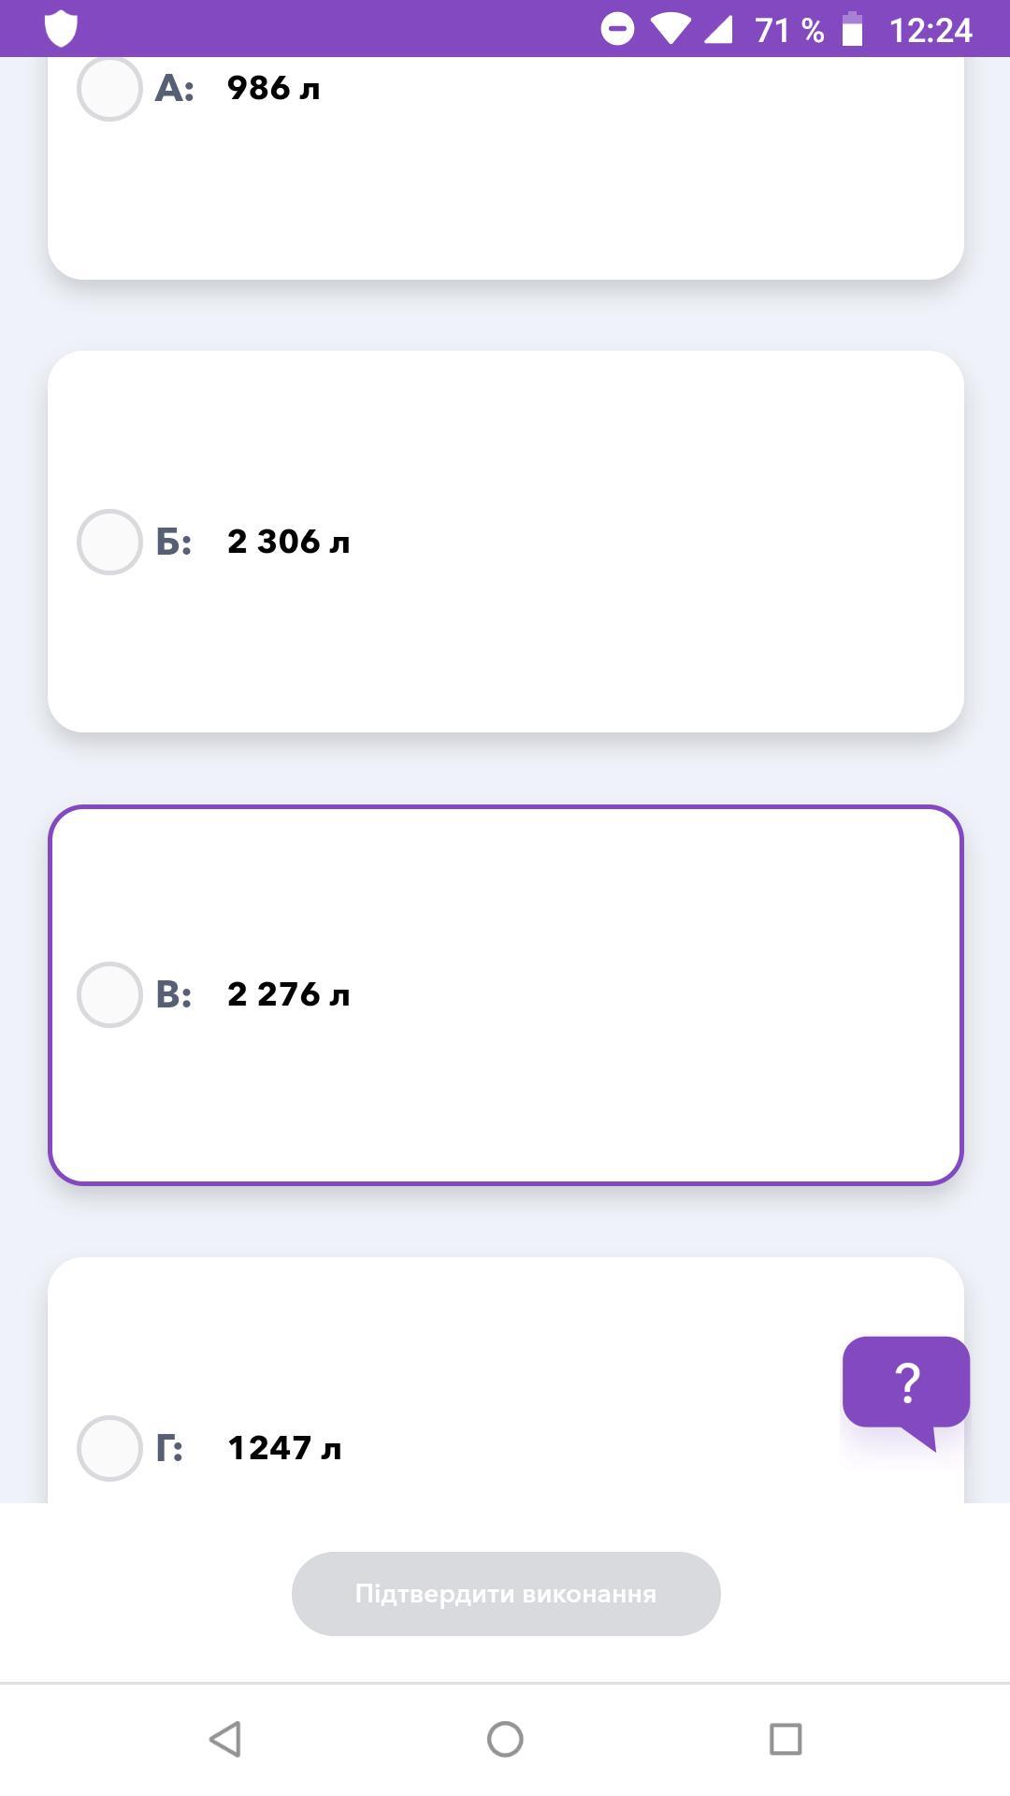Tap the Android back triangle icon
Image resolution: width=1010 pixels, height=1796 pixels.
225,1739
